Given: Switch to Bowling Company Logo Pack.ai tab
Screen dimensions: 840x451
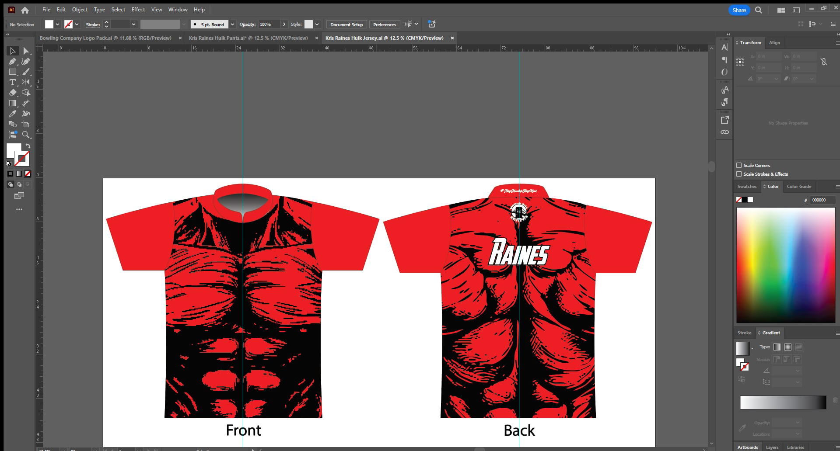Looking at the screenshot, I should [x=105, y=38].
